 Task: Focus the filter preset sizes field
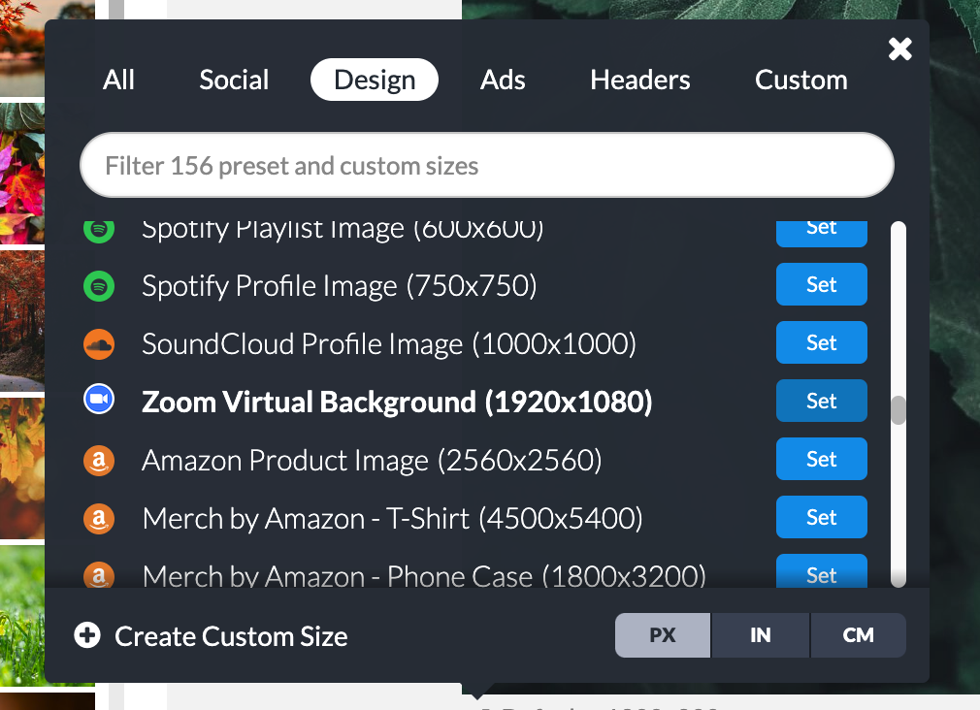486,166
